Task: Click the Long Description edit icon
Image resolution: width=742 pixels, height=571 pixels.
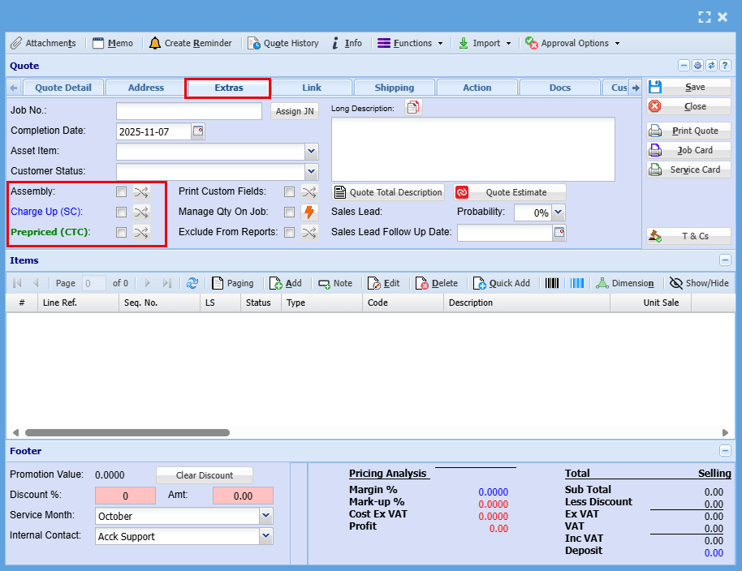Action: (413, 108)
